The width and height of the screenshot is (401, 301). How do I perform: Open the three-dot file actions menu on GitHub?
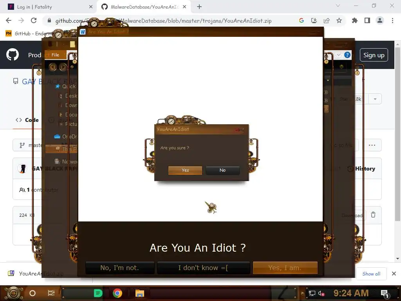[x=372, y=145]
